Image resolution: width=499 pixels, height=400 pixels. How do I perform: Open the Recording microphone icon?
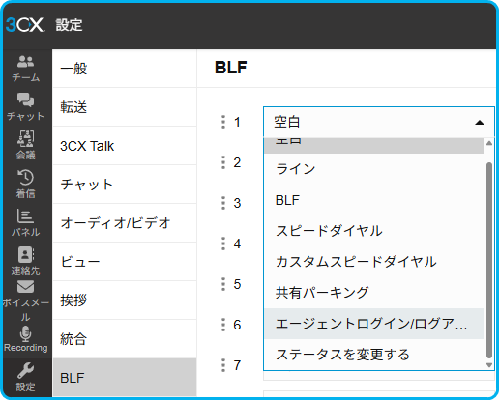(25, 339)
